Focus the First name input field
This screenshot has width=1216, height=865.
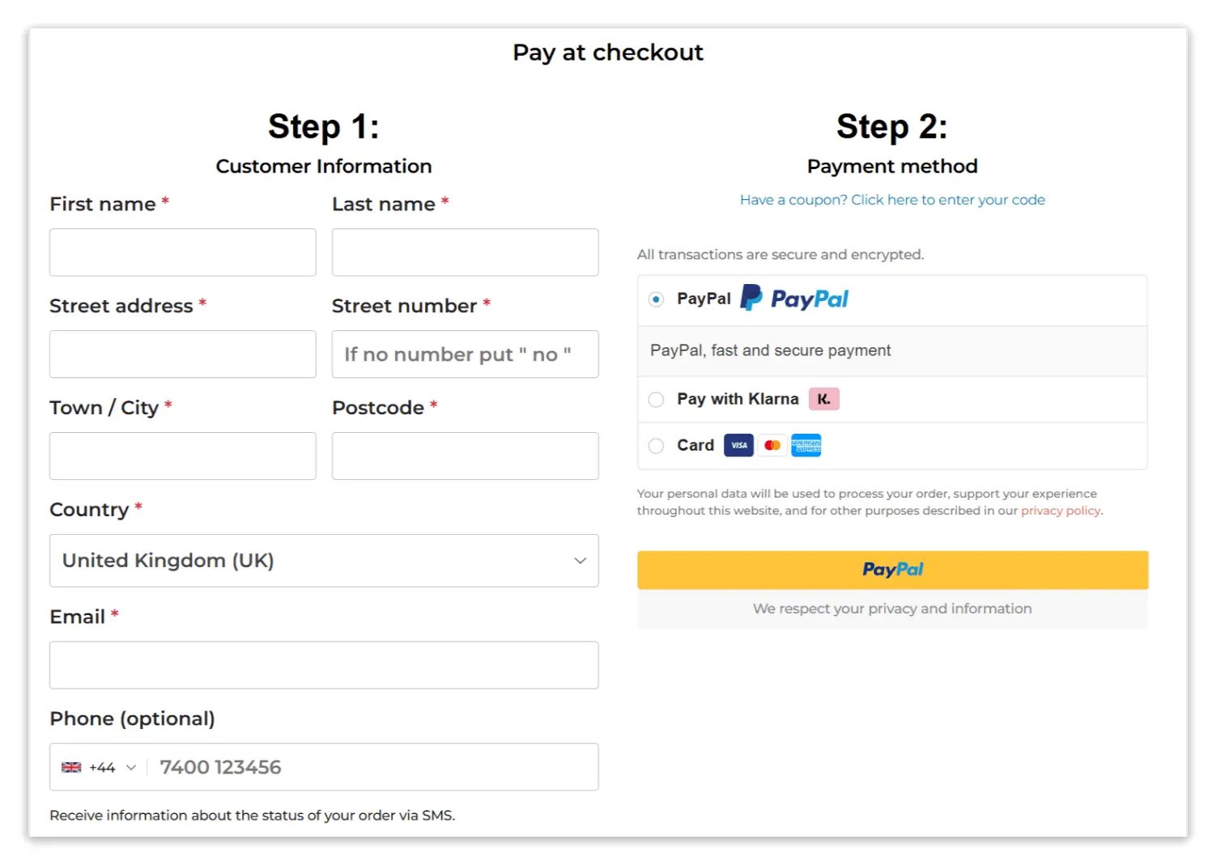coord(183,252)
